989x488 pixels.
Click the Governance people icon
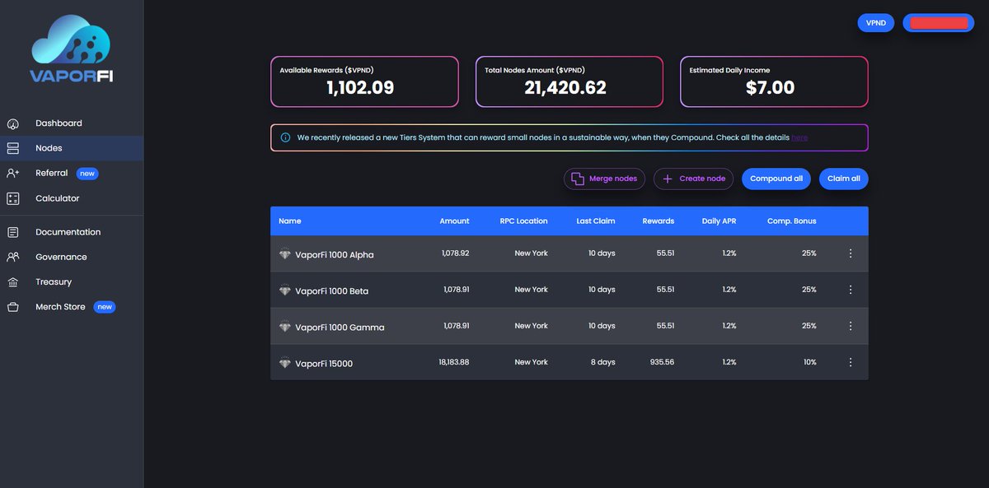[12, 257]
